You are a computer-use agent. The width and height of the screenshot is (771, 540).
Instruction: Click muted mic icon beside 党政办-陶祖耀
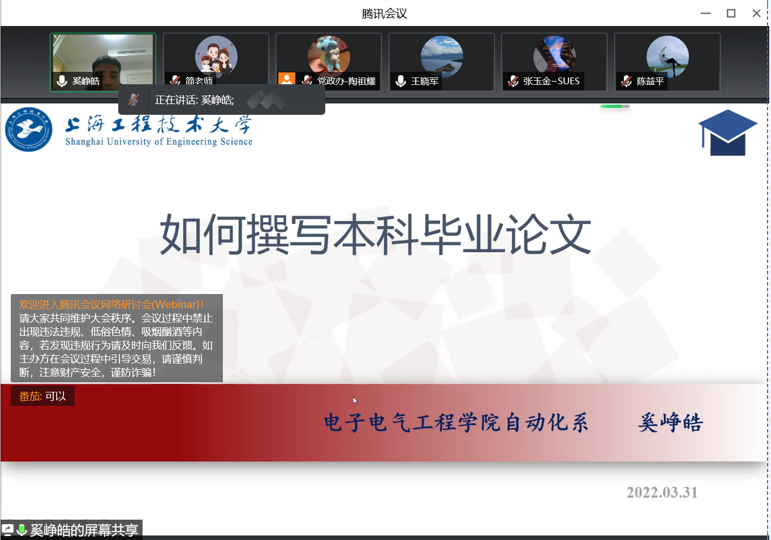click(x=307, y=81)
